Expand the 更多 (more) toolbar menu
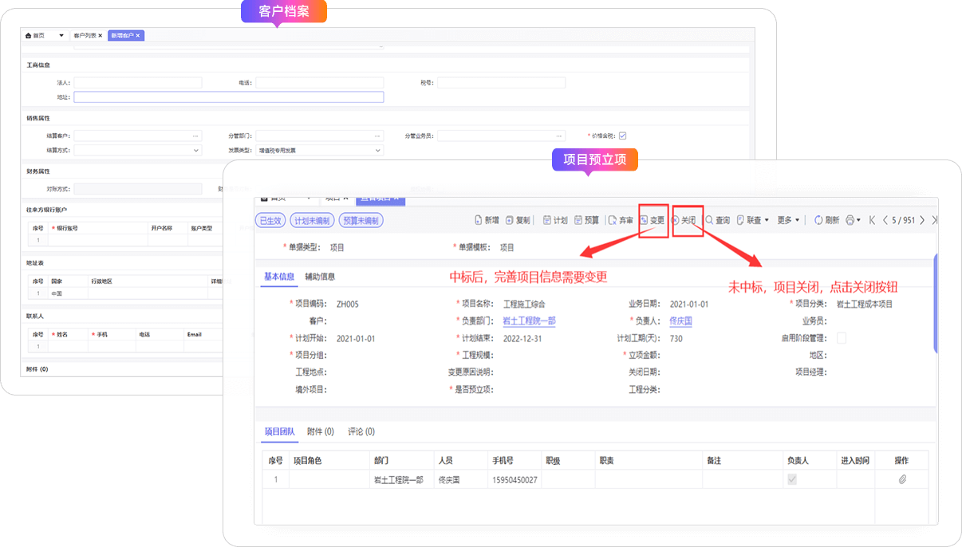This screenshot has width=962, height=547. tap(788, 220)
